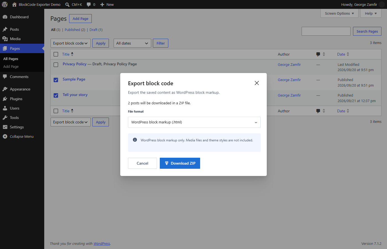Open the All Pages submenu item
The width and height of the screenshot is (387, 249).
11,59
